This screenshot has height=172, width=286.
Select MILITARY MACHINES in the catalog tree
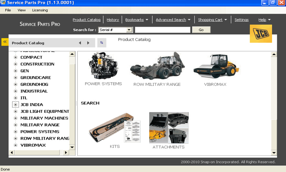(x=44, y=118)
